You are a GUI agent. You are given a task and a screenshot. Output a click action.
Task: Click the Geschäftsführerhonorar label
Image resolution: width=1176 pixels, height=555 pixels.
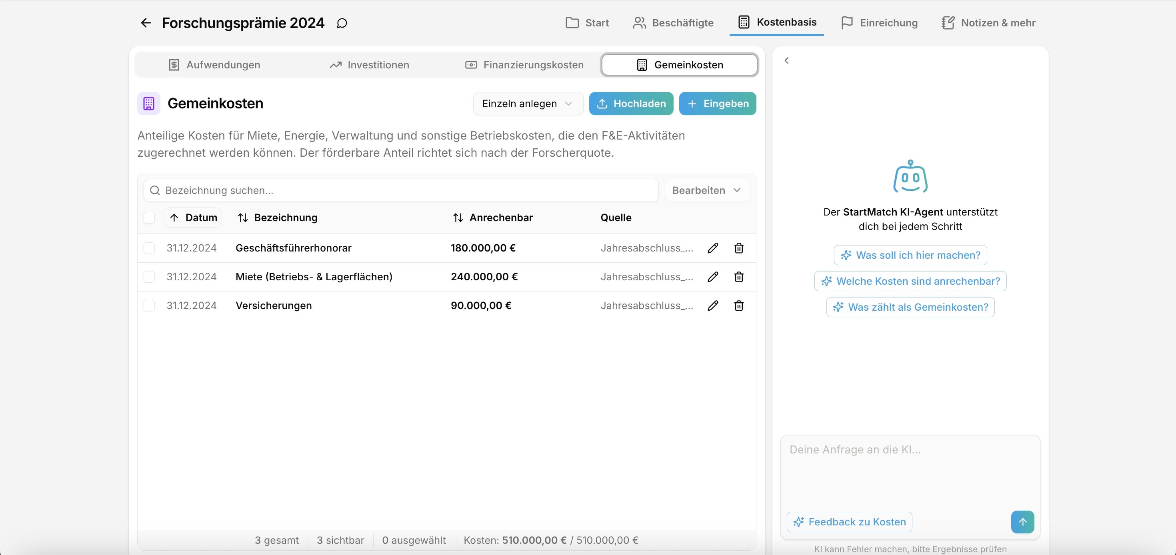(x=294, y=248)
